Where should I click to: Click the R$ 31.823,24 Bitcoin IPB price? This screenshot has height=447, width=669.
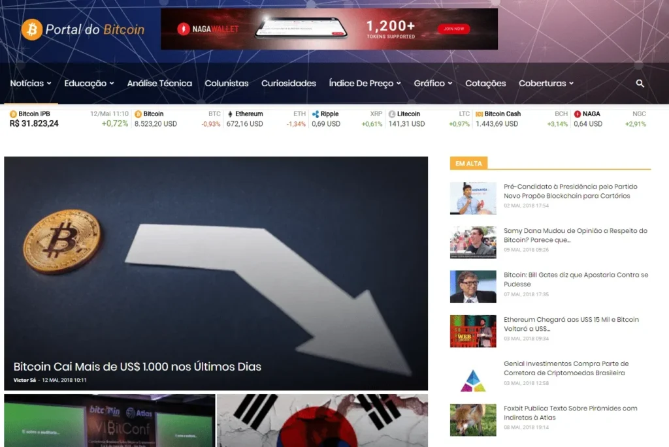point(34,123)
